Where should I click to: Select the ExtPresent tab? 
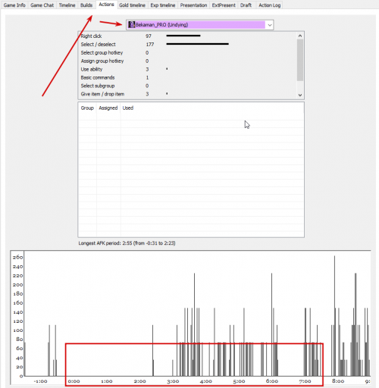tap(224, 5)
